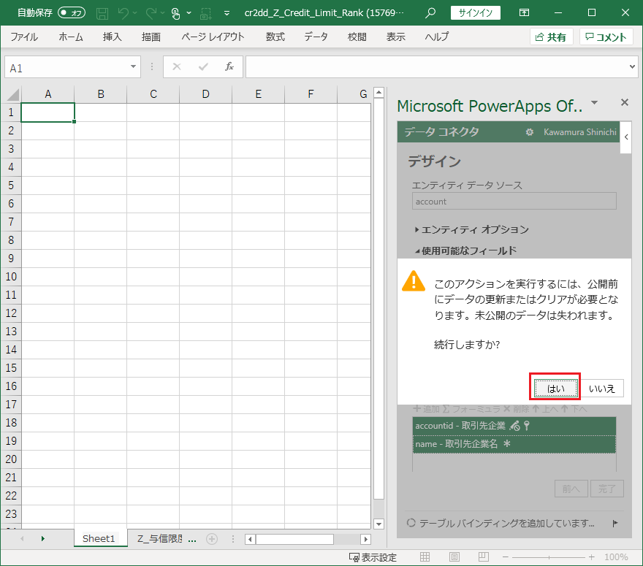
Task: Click the Save disk icon
Action: [102, 13]
